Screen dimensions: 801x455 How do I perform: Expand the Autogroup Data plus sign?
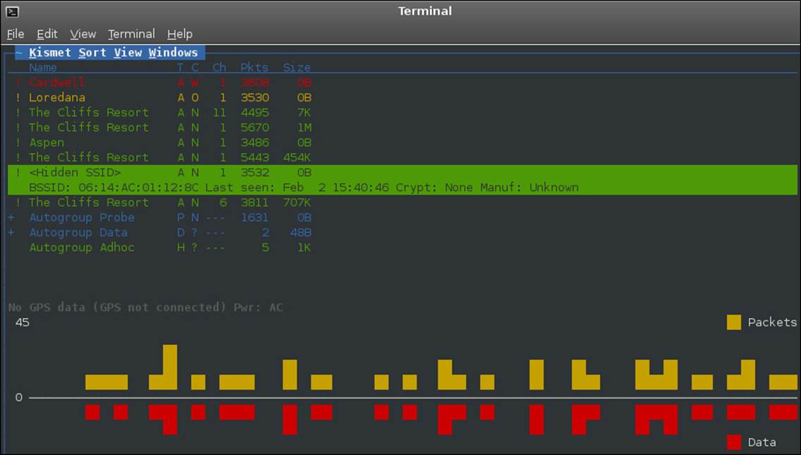tap(11, 233)
